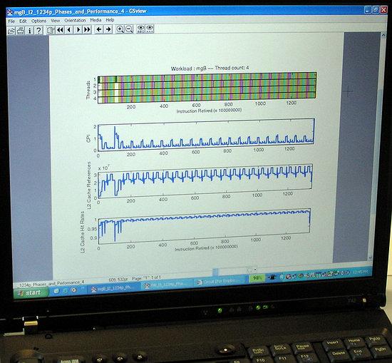
Task: Jump back several pages with double-left arrow
Action: coord(60,30)
